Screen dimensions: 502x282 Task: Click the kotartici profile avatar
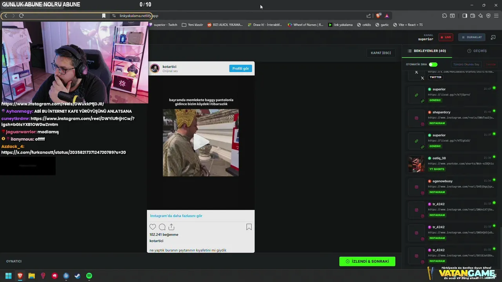pyautogui.click(x=155, y=69)
